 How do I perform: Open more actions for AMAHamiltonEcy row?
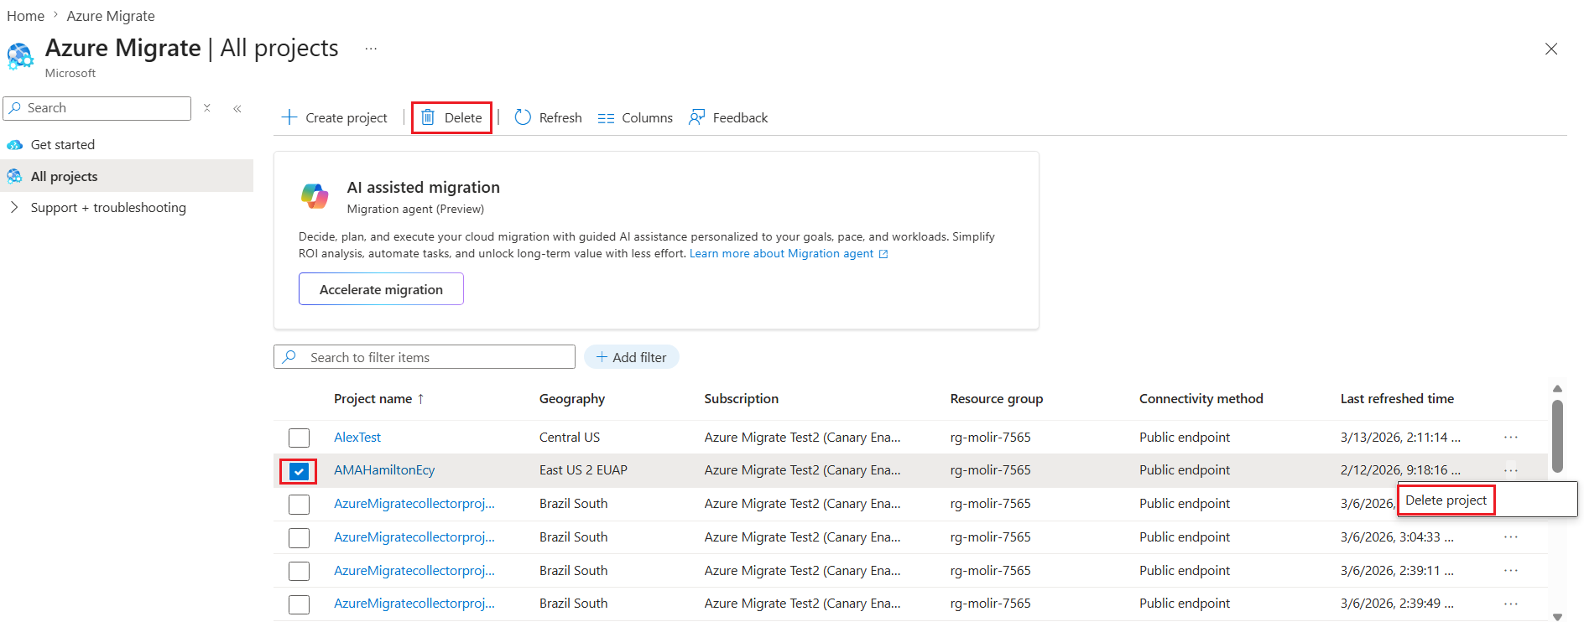[1511, 470]
